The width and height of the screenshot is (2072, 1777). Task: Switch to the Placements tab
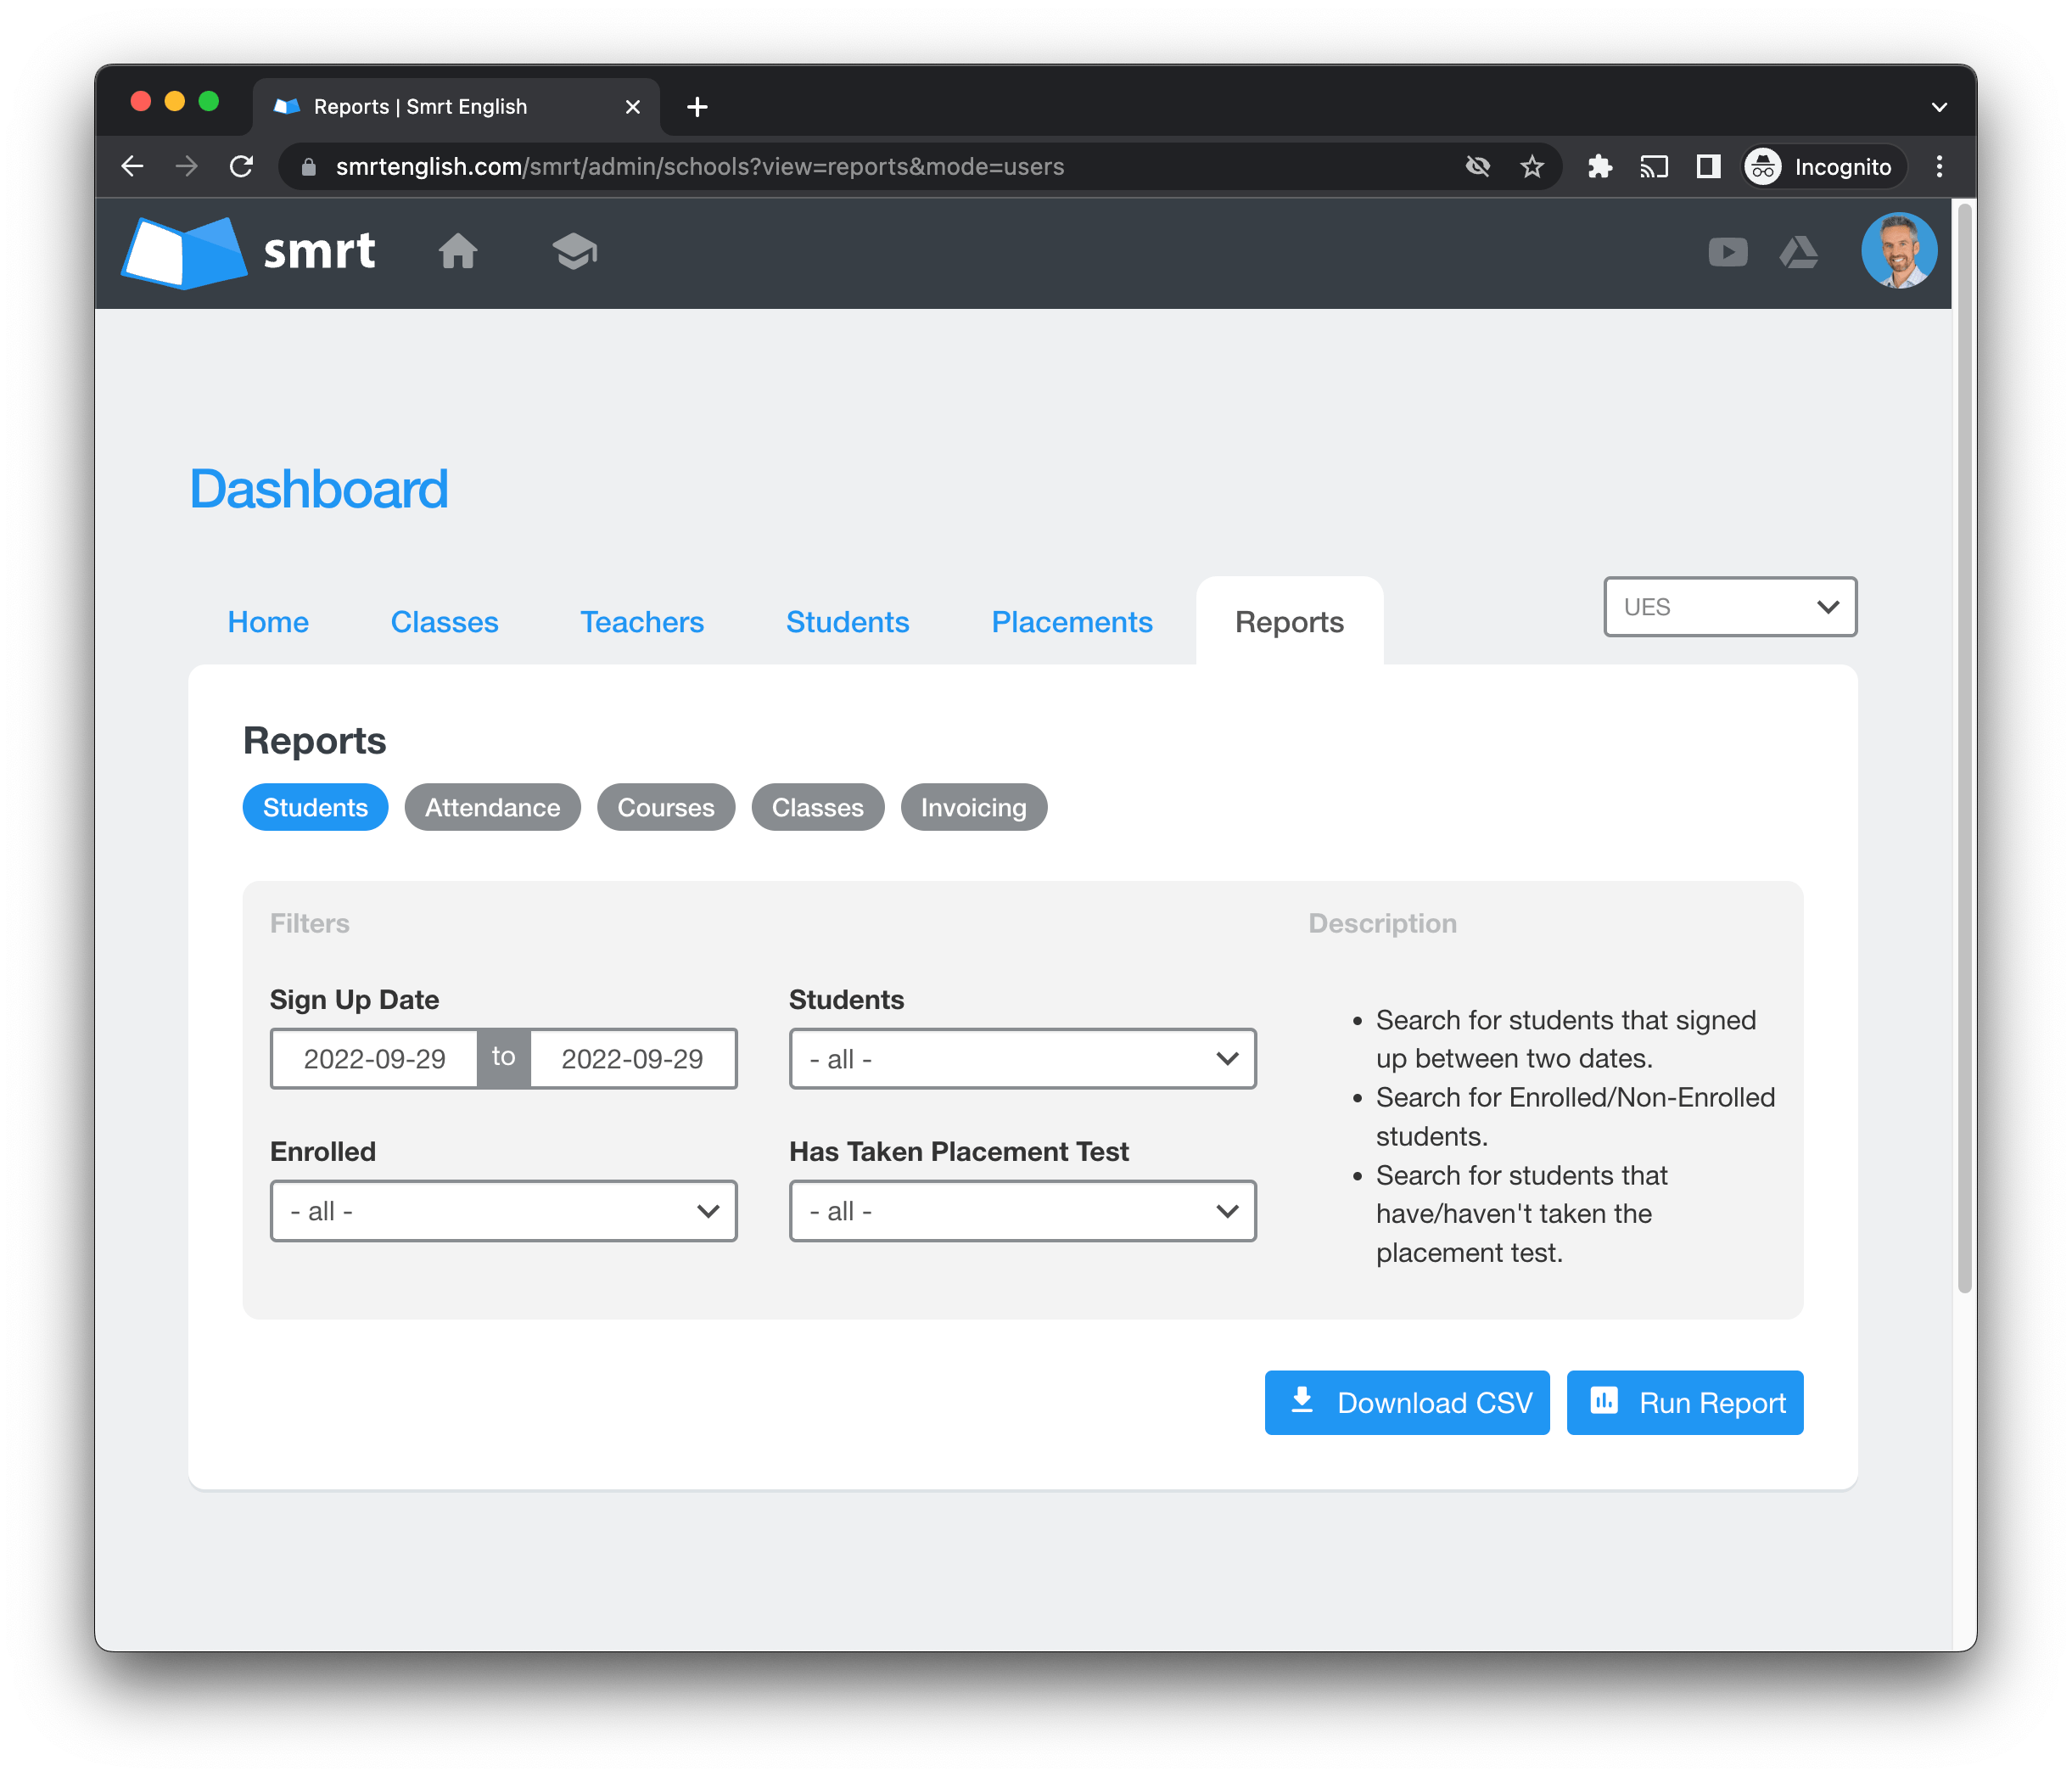pos(1071,622)
